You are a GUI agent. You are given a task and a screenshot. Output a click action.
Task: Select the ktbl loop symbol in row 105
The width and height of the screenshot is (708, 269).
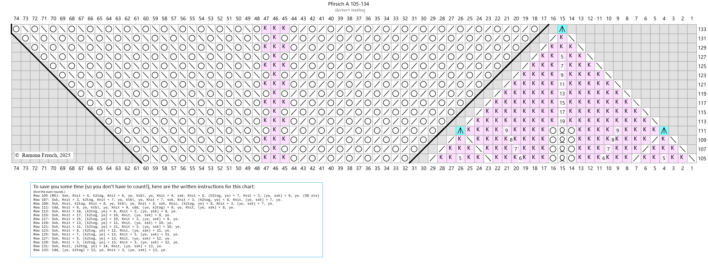[562, 158]
